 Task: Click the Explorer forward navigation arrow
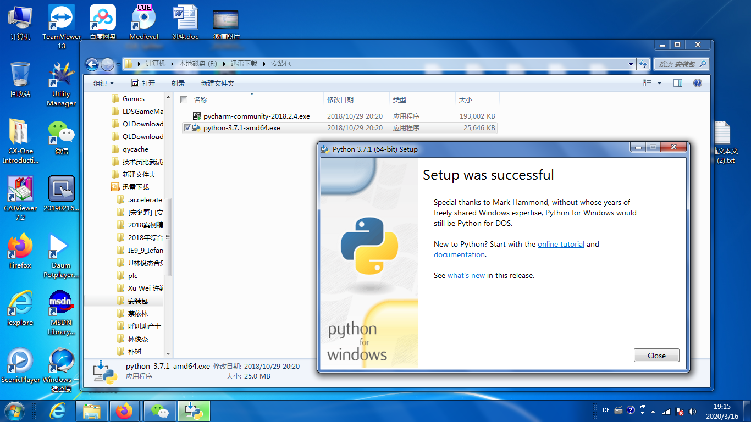coord(107,64)
